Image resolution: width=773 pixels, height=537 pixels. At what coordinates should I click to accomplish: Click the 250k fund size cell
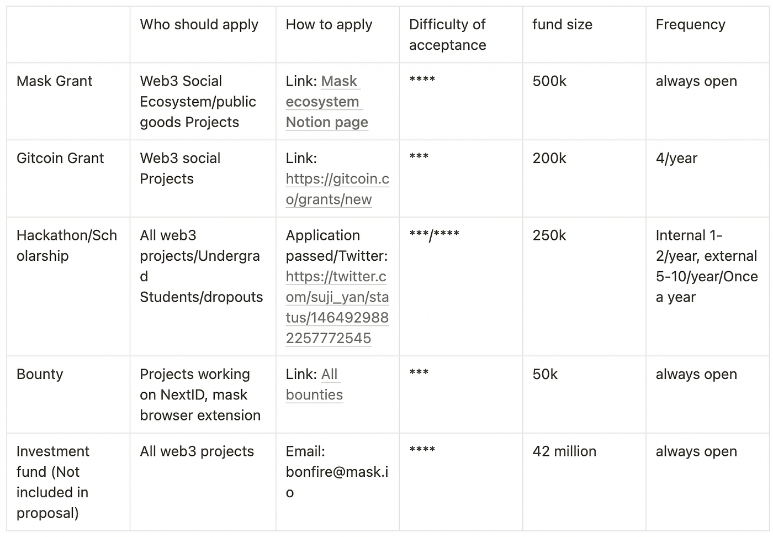tap(549, 235)
